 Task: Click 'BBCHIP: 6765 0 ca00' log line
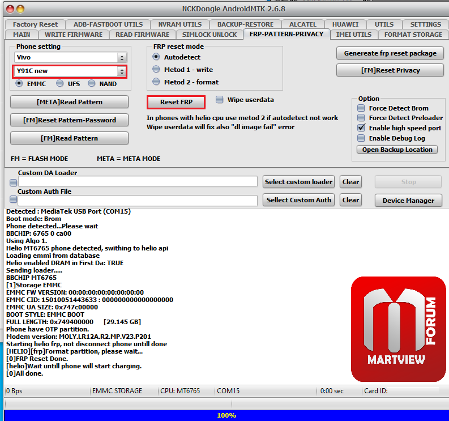click(39, 233)
